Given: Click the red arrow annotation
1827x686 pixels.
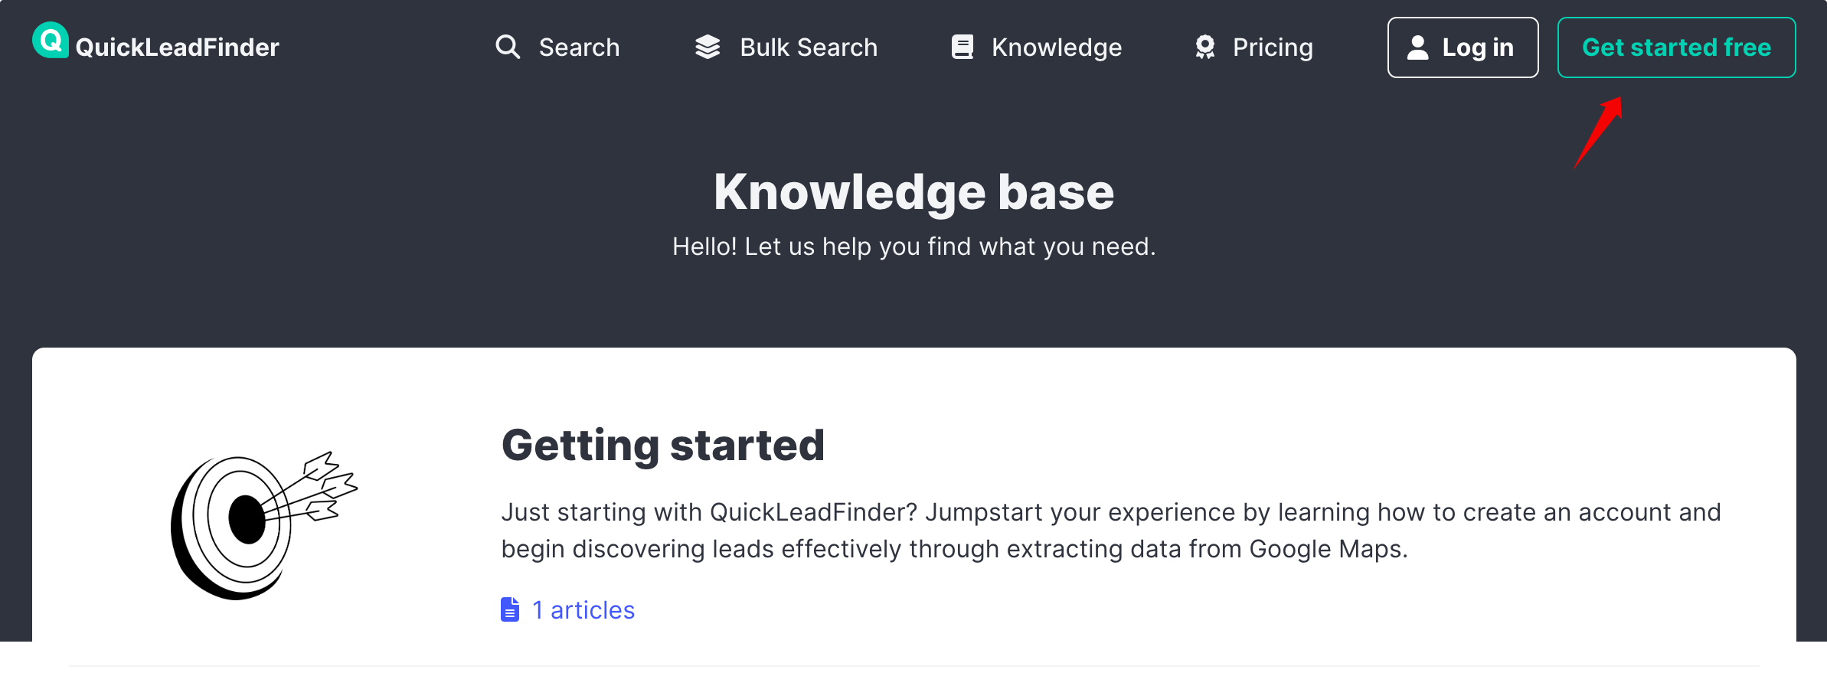Looking at the screenshot, I should tap(1599, 132).
